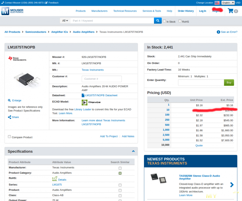Check Search Similar for Series row
This screenshot has width=242, height=201.
[x=120, y=185]
